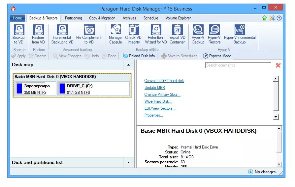Focus the Search commands field
The height and width of the screenshot is (187, 295).
pos(238,65)
